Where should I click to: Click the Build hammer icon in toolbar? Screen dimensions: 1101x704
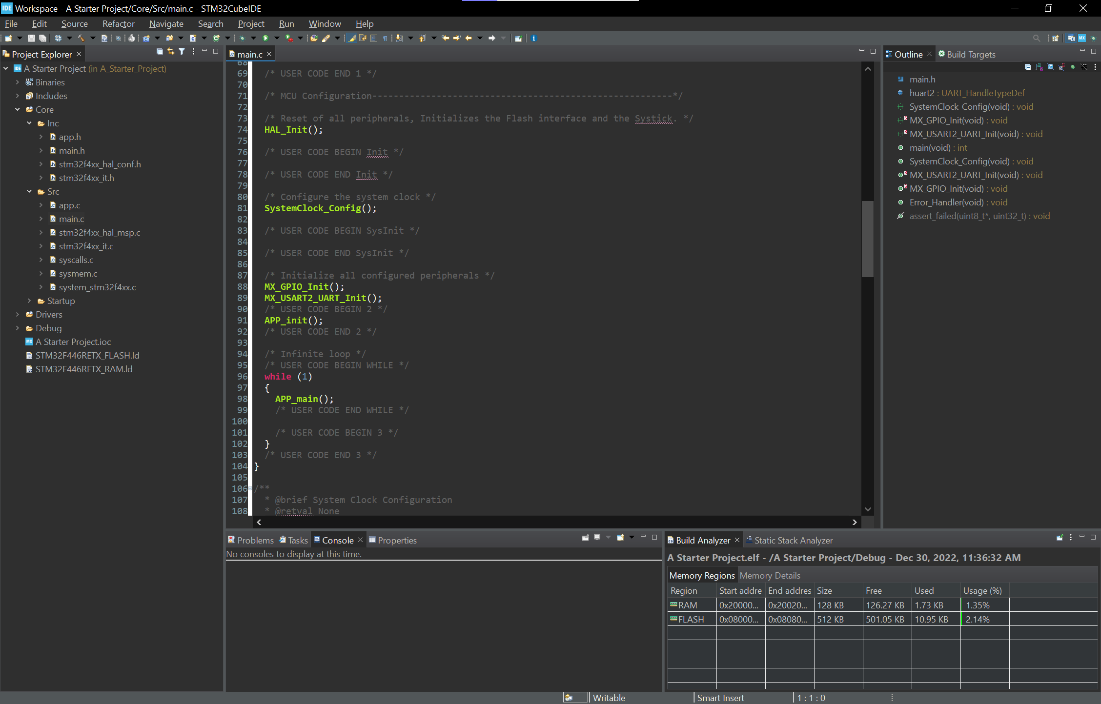[x=81, y=38]
